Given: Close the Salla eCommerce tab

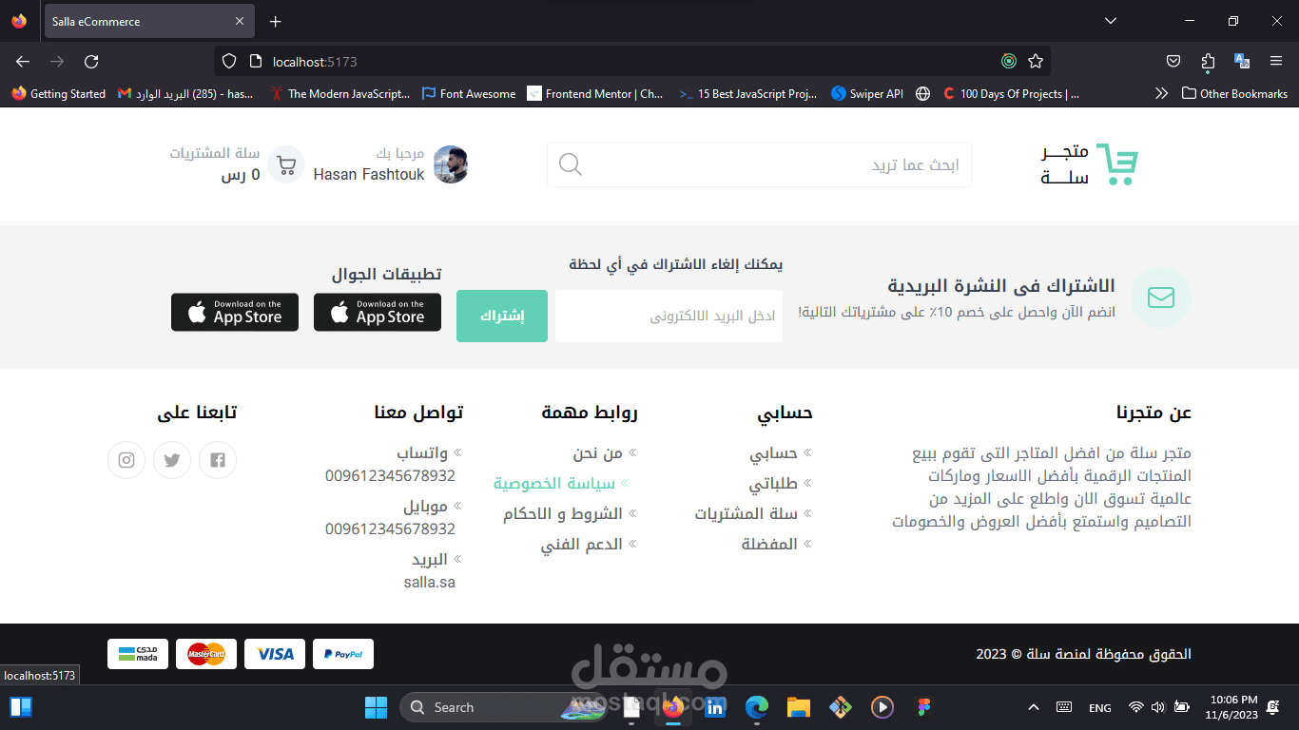Looking at the screenshot, I should (240, 21).
